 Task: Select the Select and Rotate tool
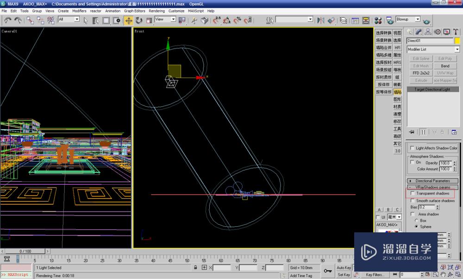(138, 20)
